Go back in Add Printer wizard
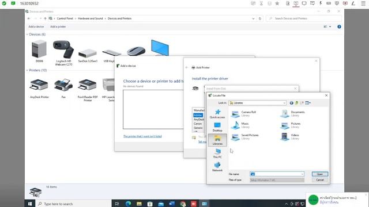 click(x=187, y=67)
